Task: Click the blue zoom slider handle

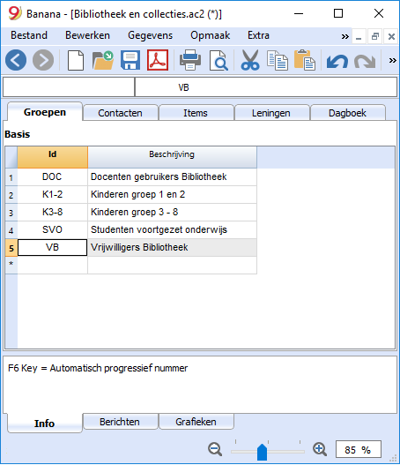Action: tap(262, 452)
